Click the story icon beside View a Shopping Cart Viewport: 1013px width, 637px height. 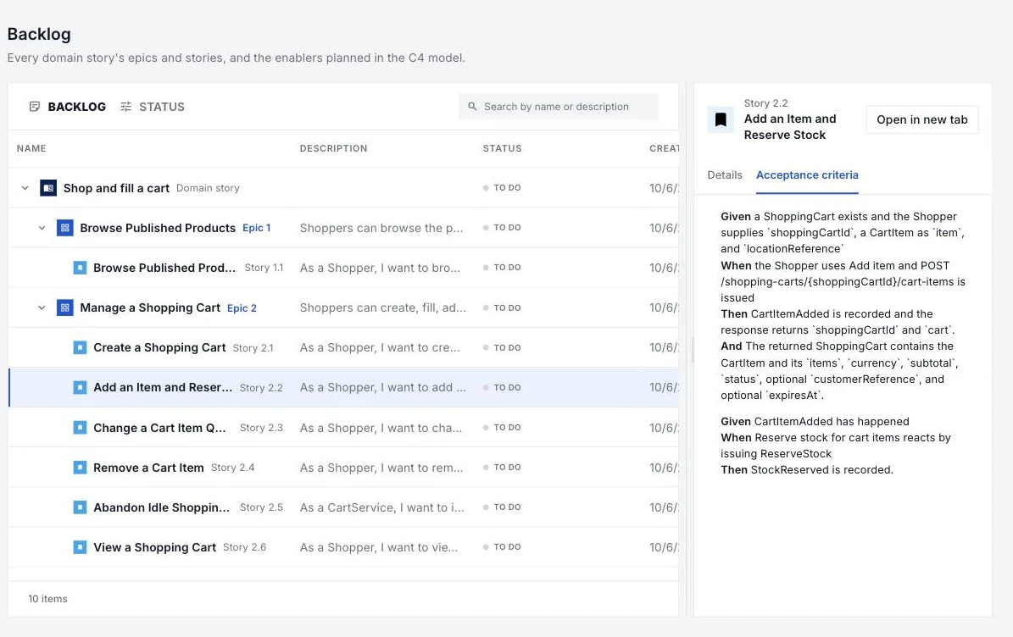[x=81, y=547]
